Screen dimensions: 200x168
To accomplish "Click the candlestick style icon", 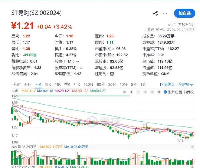I will click(159, 92).
